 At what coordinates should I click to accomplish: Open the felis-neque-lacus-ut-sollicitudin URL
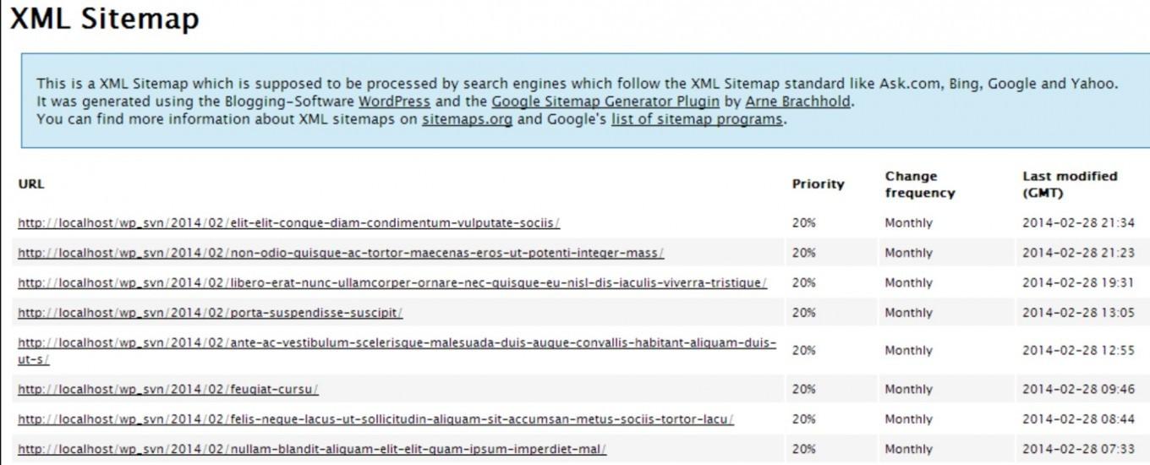coord(375,419)
